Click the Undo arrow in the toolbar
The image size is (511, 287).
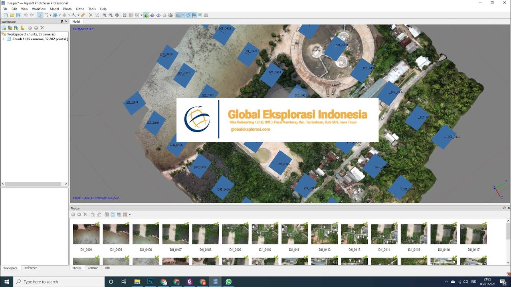(26, 15)
